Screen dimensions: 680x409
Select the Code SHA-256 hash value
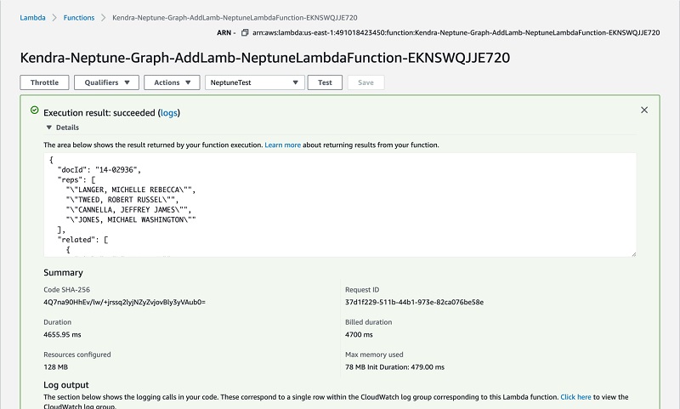[124, 302]
